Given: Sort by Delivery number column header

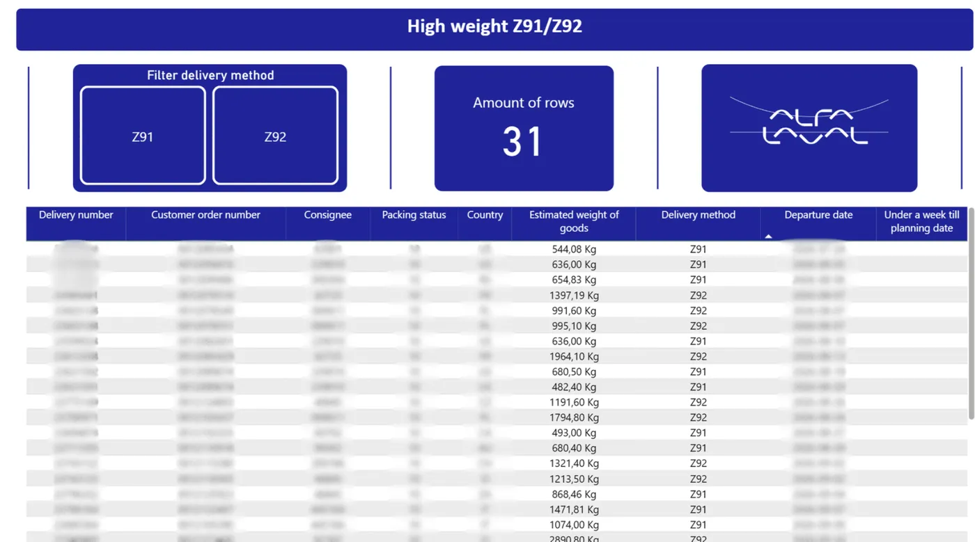Looking at the screenshot, I should 76,223.
